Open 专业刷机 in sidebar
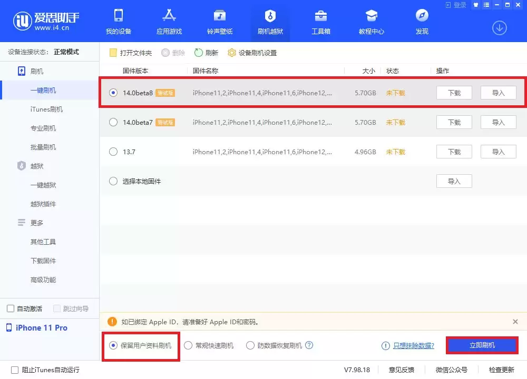Screen dimensions: 527x379 pos(43,128)
